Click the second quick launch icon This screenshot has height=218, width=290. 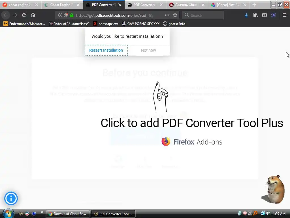27,214
